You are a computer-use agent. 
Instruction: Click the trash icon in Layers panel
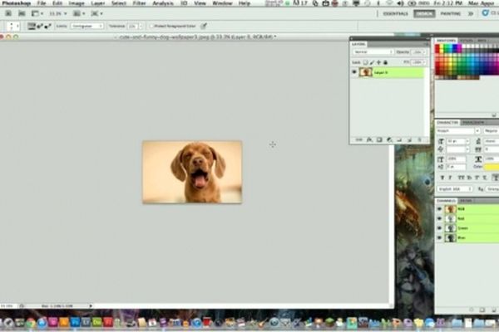click(420, 139)
